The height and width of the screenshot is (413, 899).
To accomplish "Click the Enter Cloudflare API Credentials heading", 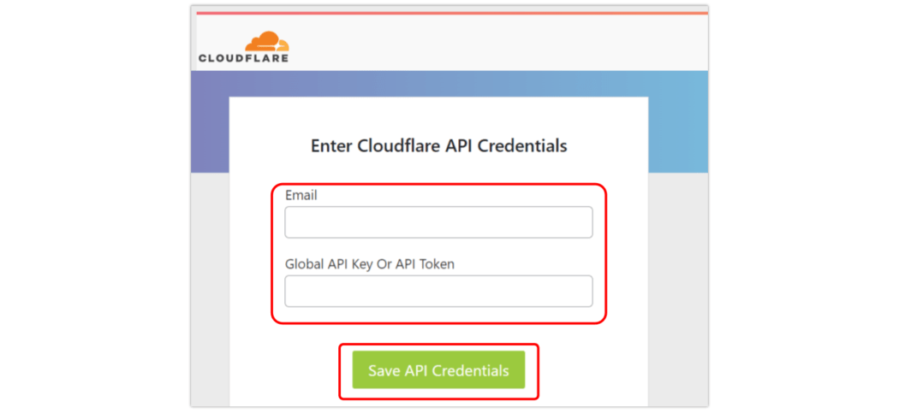I will point(438,146).
